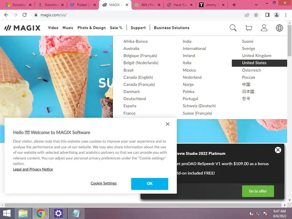292x219 pixels.
Task: Bookmark page with star icon
Action: tap(256, 15)
